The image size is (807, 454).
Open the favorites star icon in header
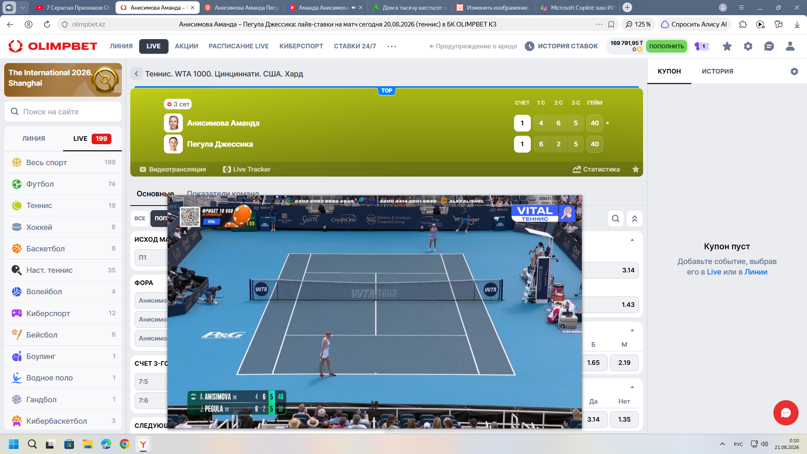tap(727, 46)
